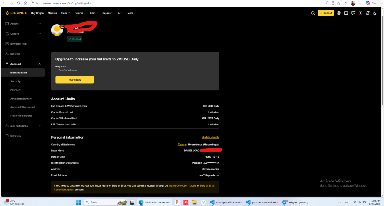Go to Security in sidebar
Image resolution: width=384 pixels, height=206 pixels.
point(15,81)
